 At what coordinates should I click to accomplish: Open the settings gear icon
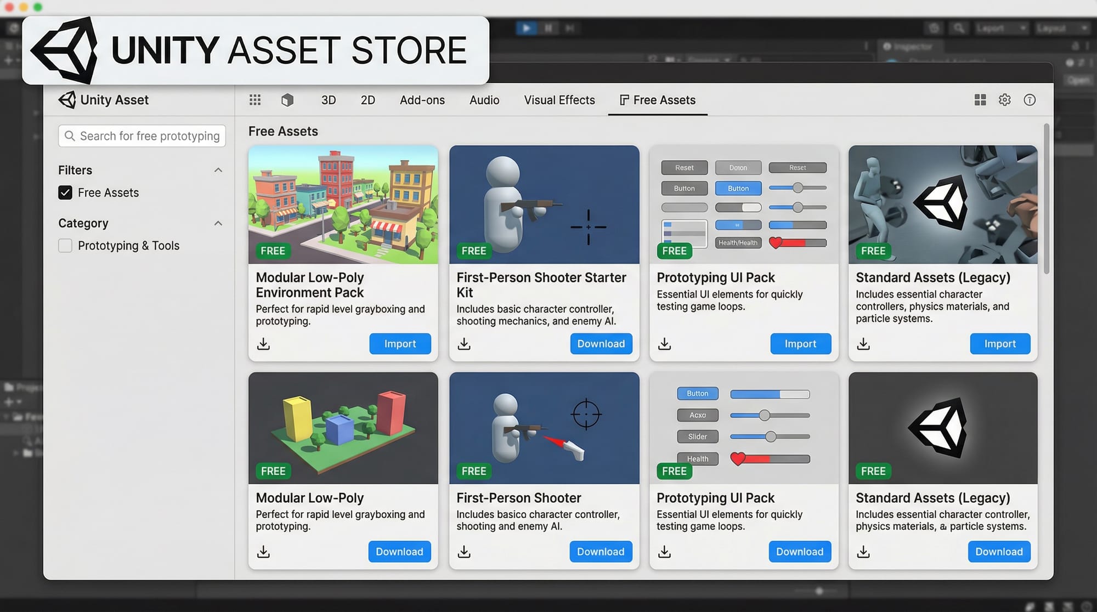pos(1004,100)
